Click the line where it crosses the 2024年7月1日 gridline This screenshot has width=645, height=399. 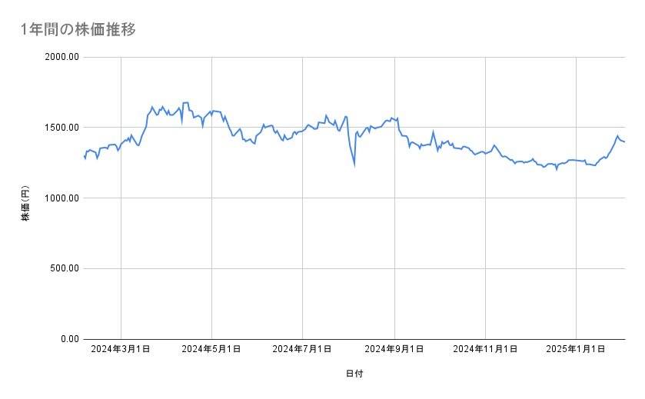click(x=302, y=131)
